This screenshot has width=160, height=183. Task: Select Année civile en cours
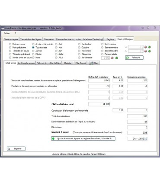[x=10, y=58]
